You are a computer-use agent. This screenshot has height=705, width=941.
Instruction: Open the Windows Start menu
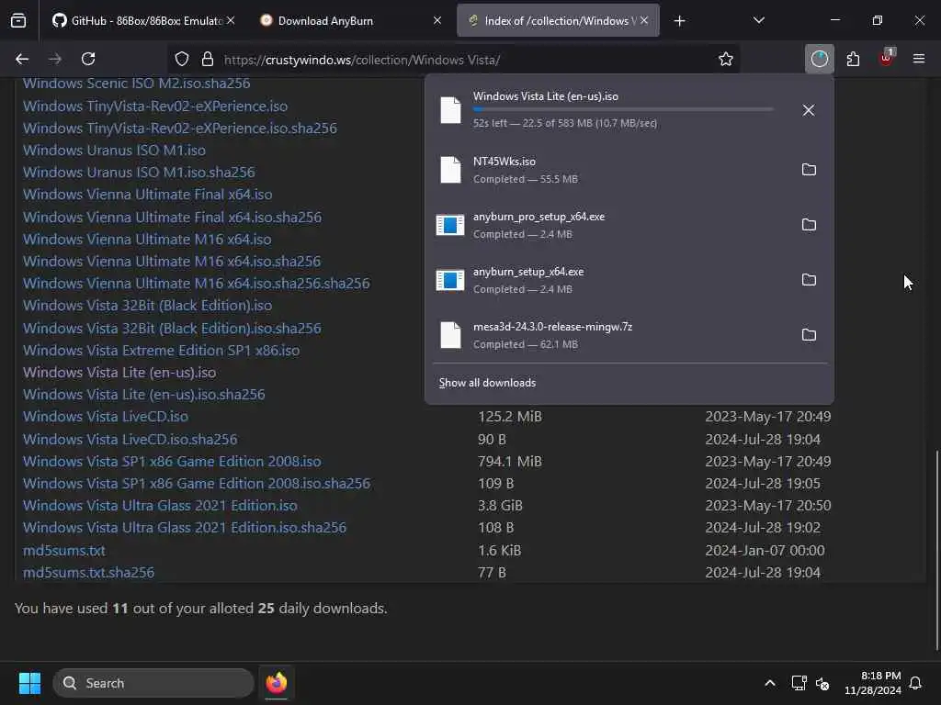(x=29, y=683)
